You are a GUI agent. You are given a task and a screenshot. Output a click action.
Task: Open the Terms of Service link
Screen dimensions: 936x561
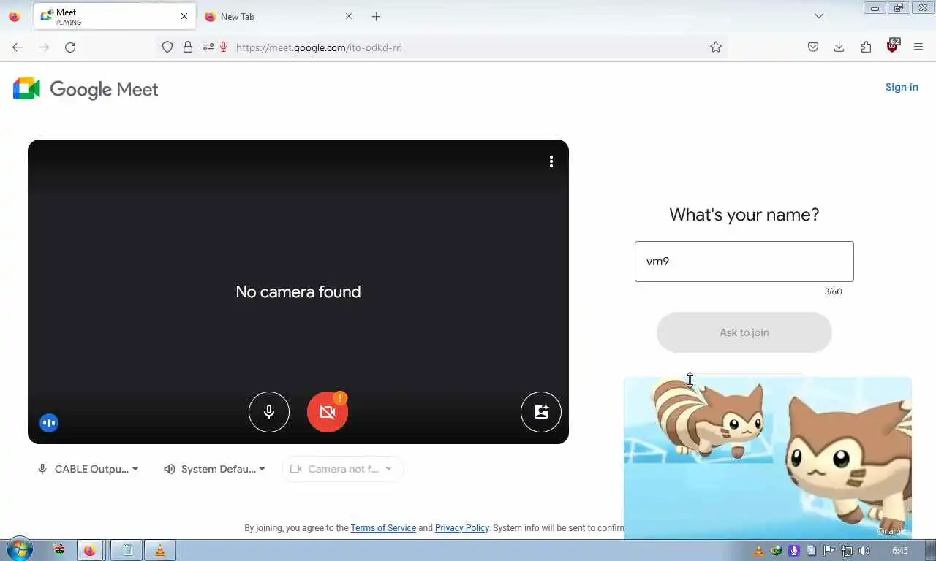383,528
